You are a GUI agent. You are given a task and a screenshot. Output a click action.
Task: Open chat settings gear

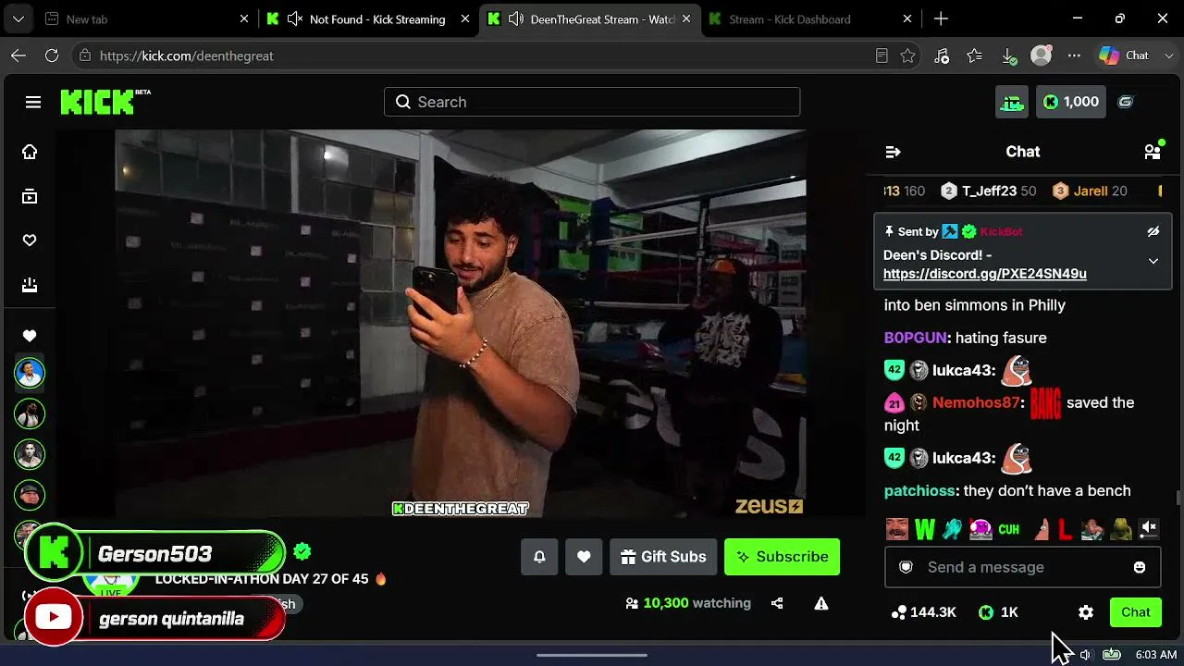click(x=1086, y=612)
